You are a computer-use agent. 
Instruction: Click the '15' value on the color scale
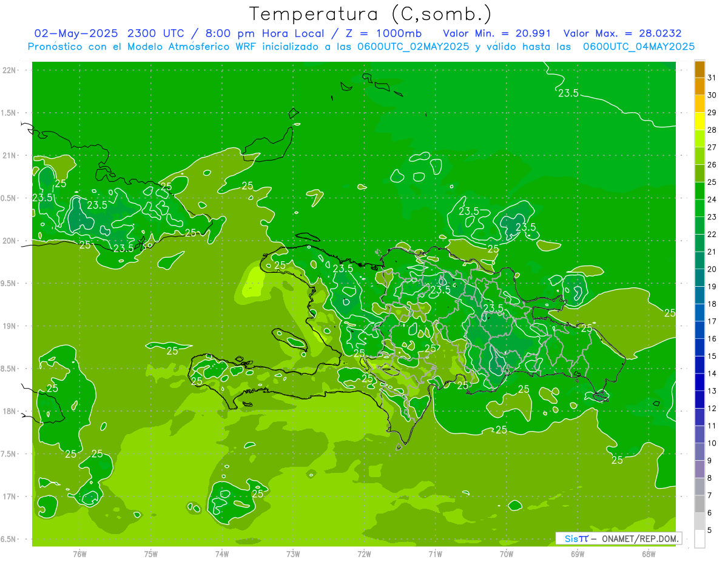[x=712, y=356]
